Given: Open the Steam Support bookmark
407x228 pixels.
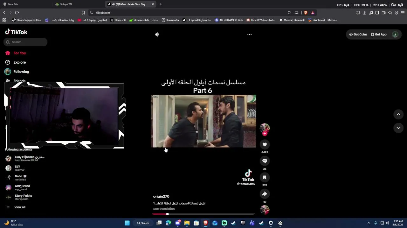Looking at the screenshot, I should [26, 20].
